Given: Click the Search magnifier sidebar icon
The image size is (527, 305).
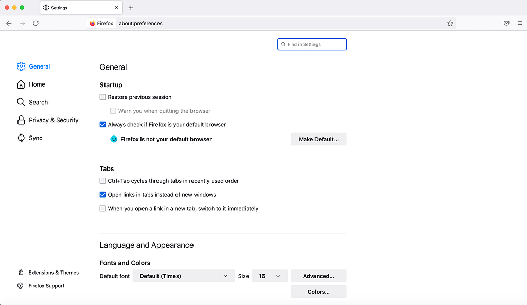Looking at the screenshot, I should pyautogui.click(x=21, y=102).
